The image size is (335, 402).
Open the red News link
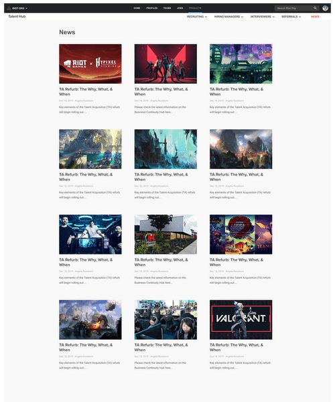[315, 17]
